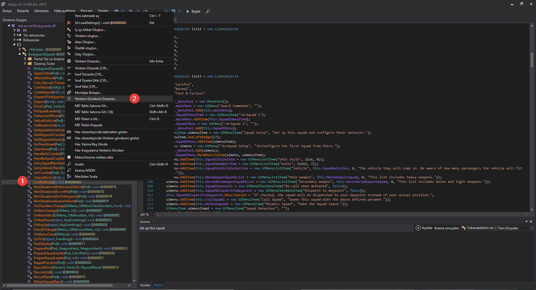Click the red X delete LoadSettings icon
This screenshot has width=536, height=290.
pyautogui.click(x=69, y=23)
